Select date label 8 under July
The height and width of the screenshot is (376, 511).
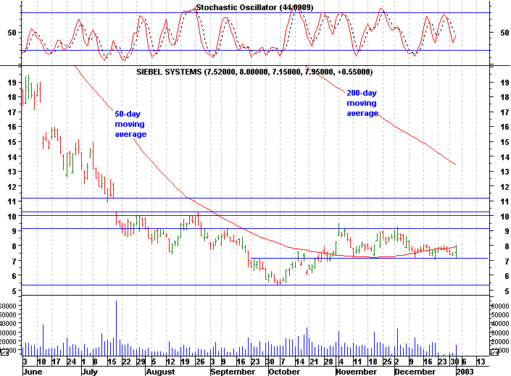(x=95, y=362)
